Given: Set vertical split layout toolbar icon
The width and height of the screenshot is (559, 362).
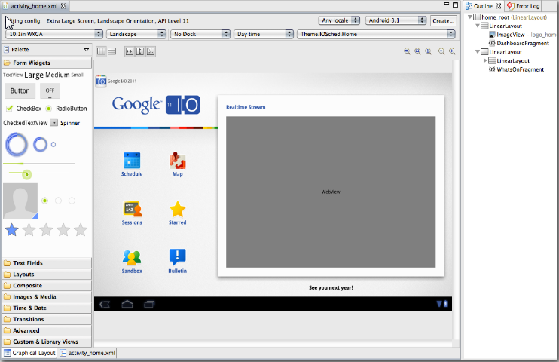Looking at the screenshot, I should click(x=102, y=51).
